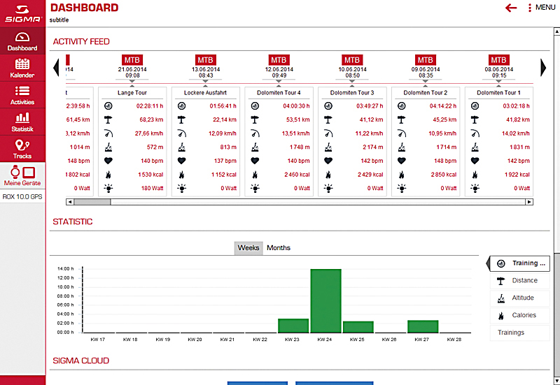The width and height of the screenshot is (560, 385).
Task: Open the Dolomiten Tour 4 activity card
Action: point(279,92)
